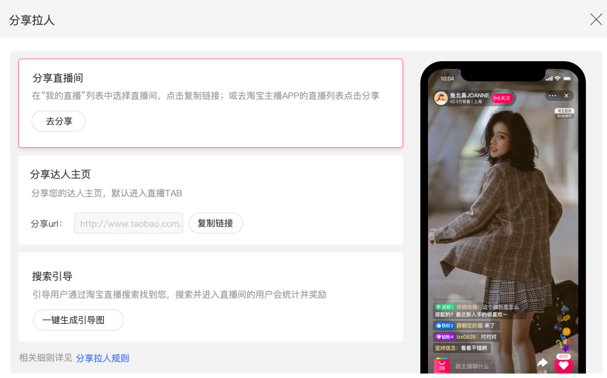Close the 分享拉人 dialog
Screen dimensions: 607x378
[596, 19]
